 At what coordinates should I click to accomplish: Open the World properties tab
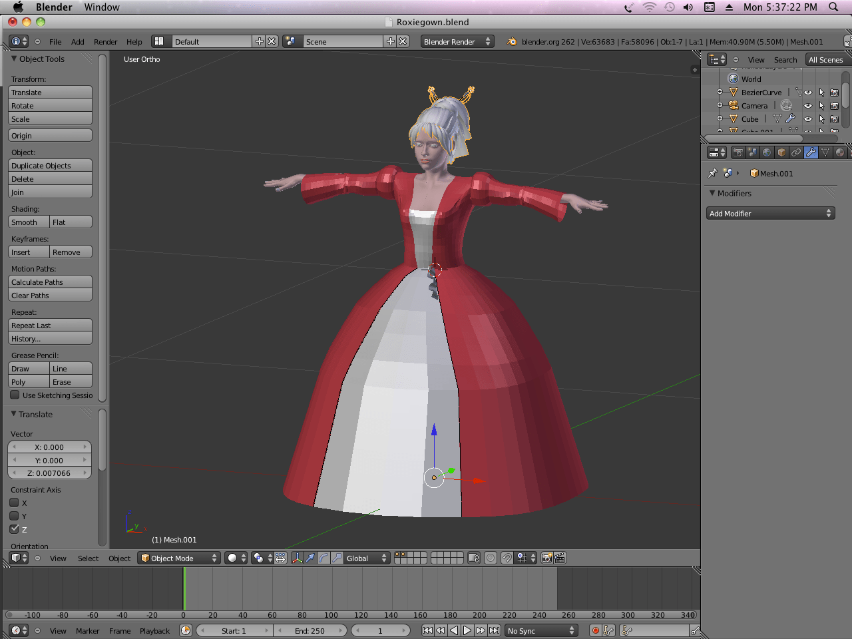767,152
